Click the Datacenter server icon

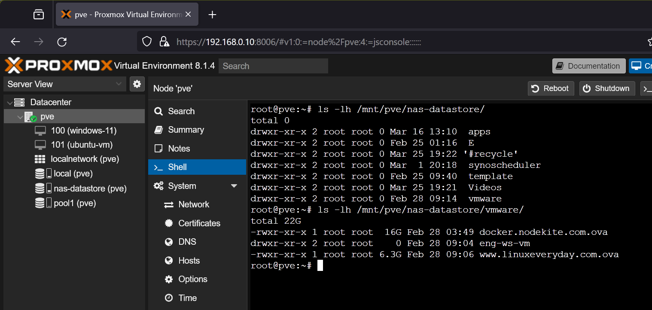coord(19,102)
